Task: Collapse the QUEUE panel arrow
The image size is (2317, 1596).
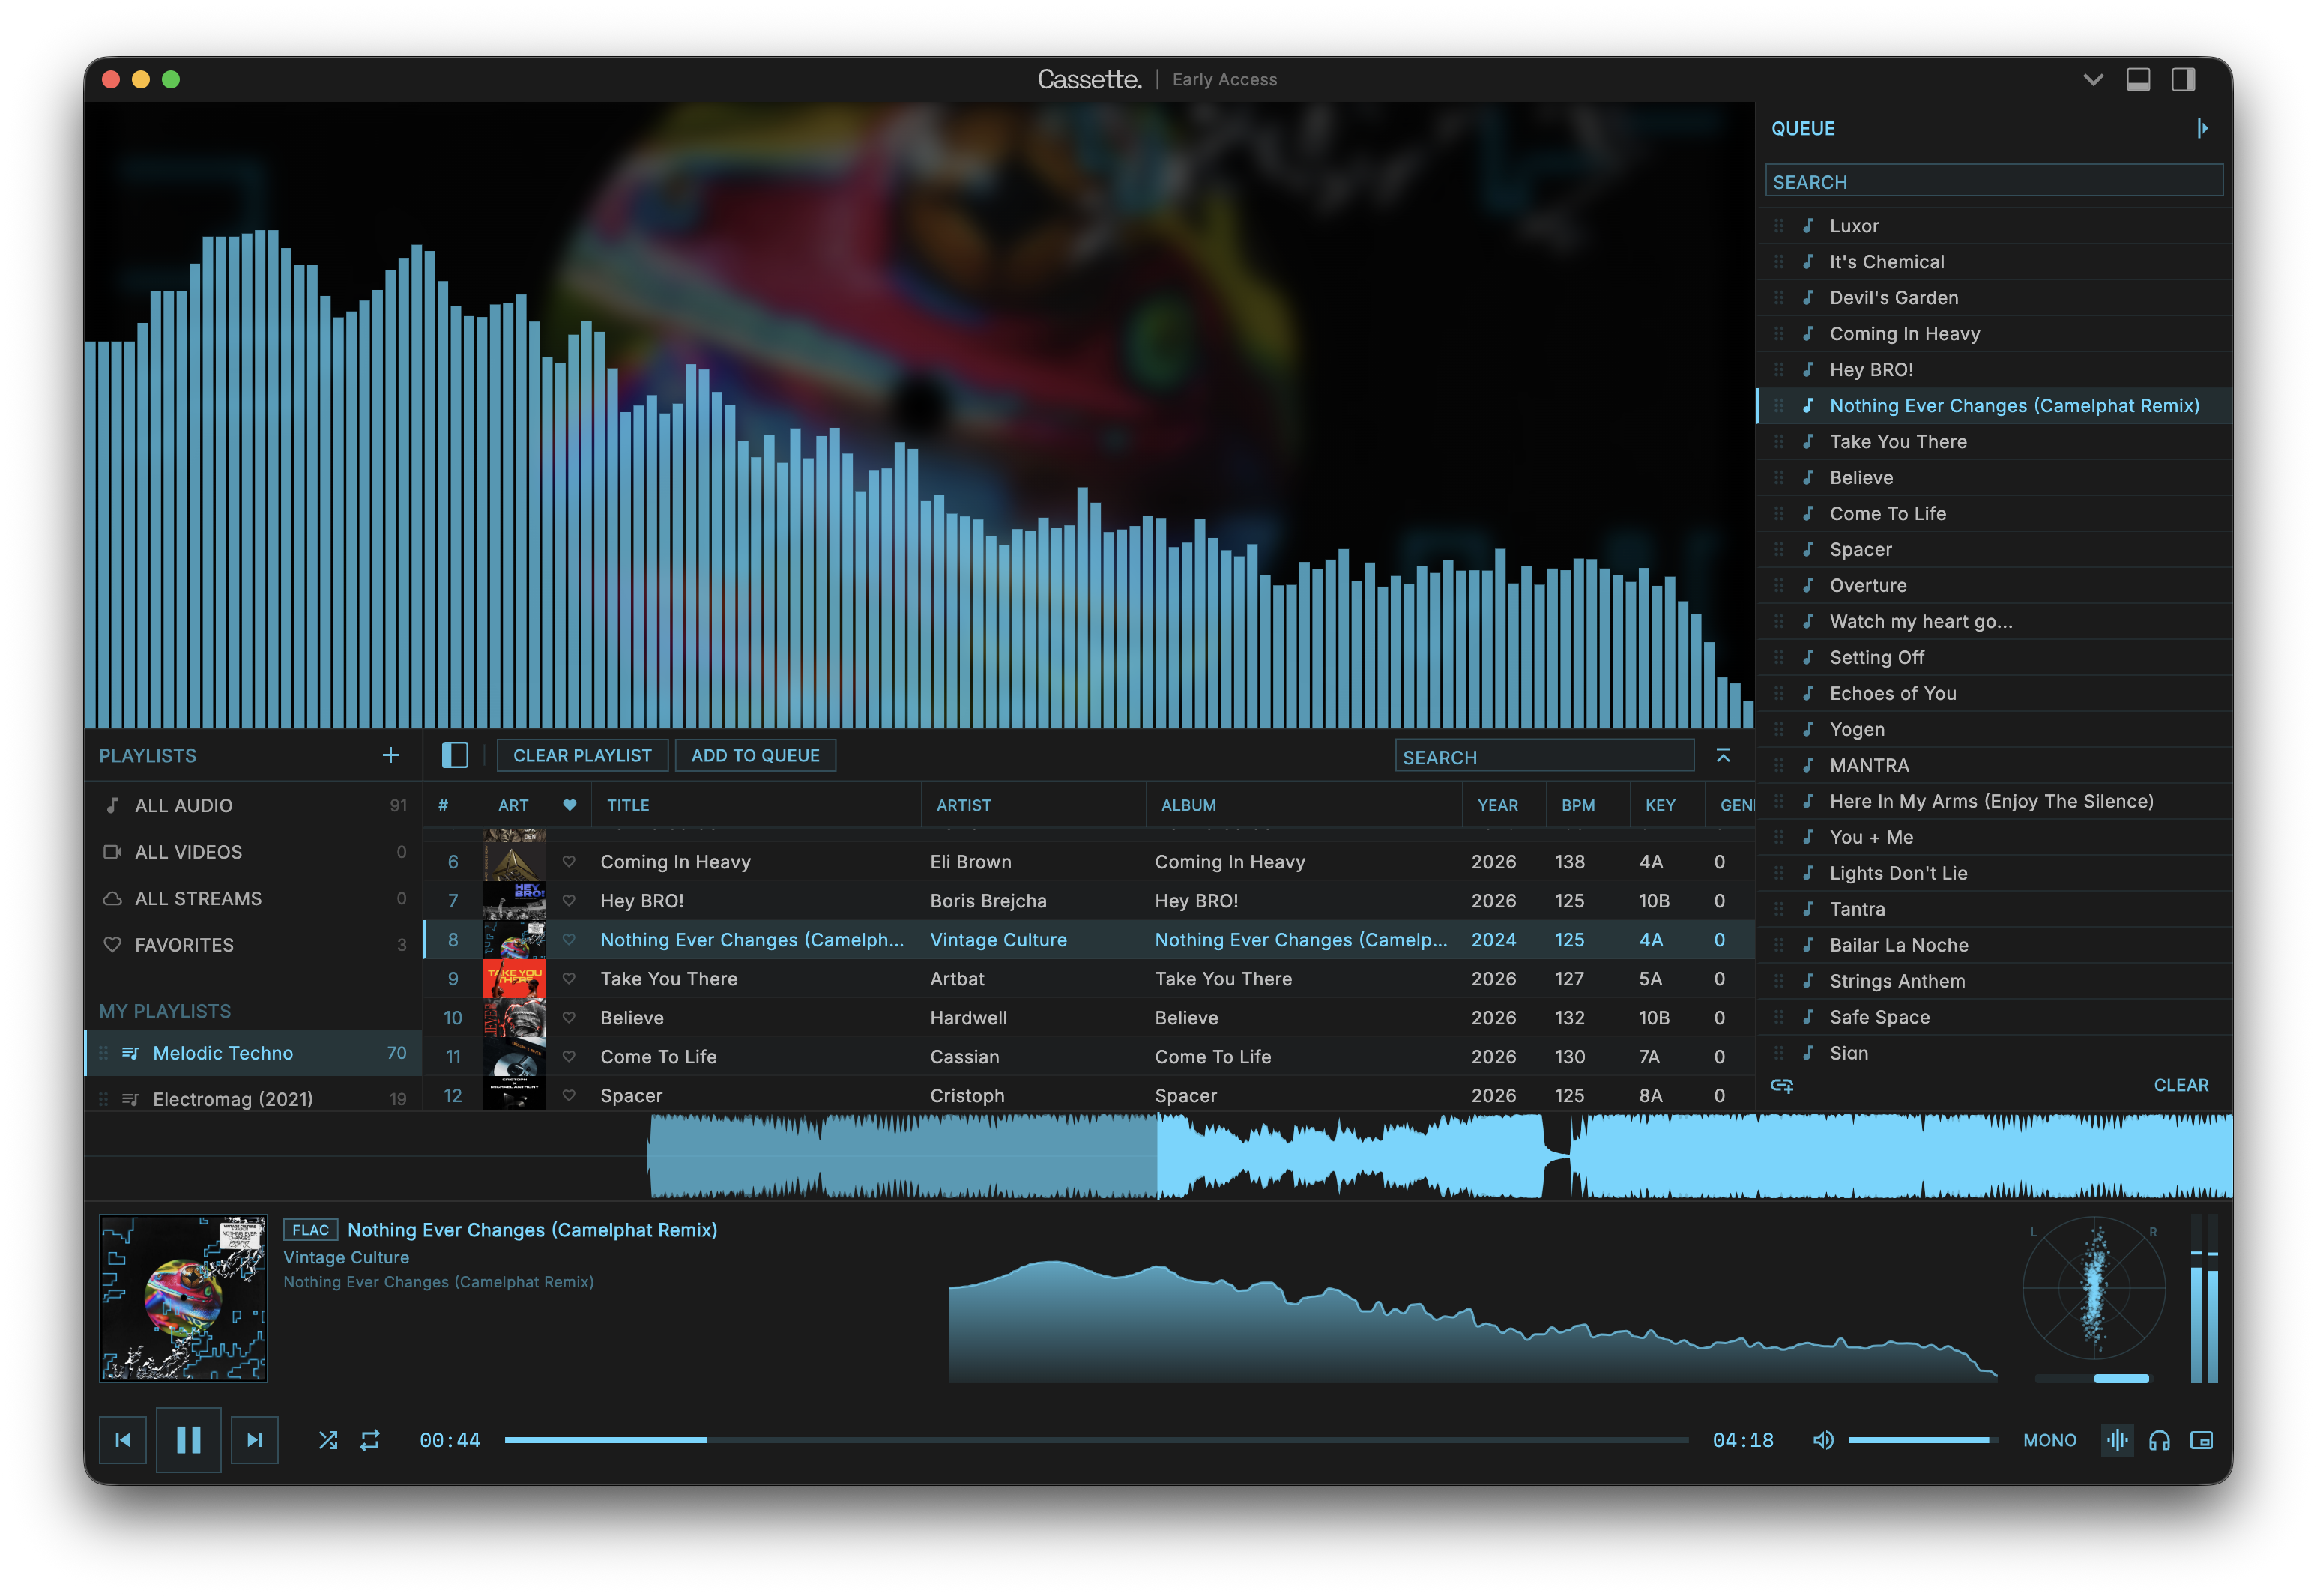Action: click(2202, 128)
